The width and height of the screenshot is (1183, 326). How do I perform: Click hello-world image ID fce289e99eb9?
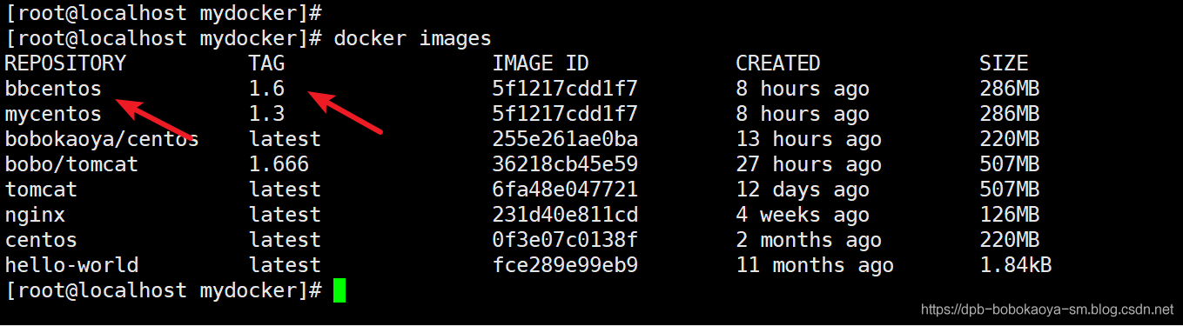point(565,265)
